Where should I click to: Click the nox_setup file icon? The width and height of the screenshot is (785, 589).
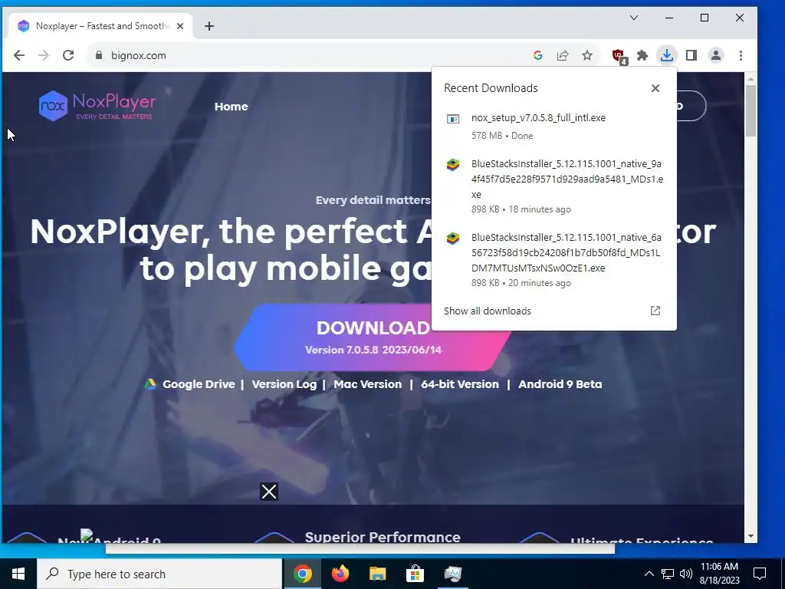point(453,119)
